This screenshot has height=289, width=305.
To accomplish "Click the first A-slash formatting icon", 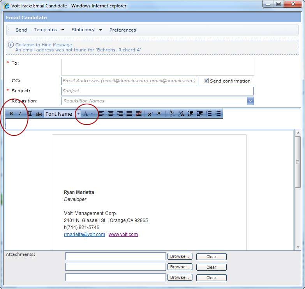I will tap(172, 113).
